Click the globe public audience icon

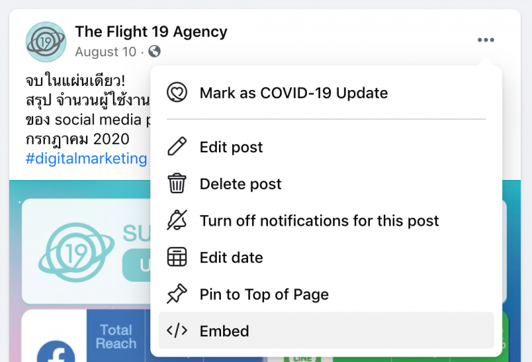pyautogui.click(x=154, y=51)
